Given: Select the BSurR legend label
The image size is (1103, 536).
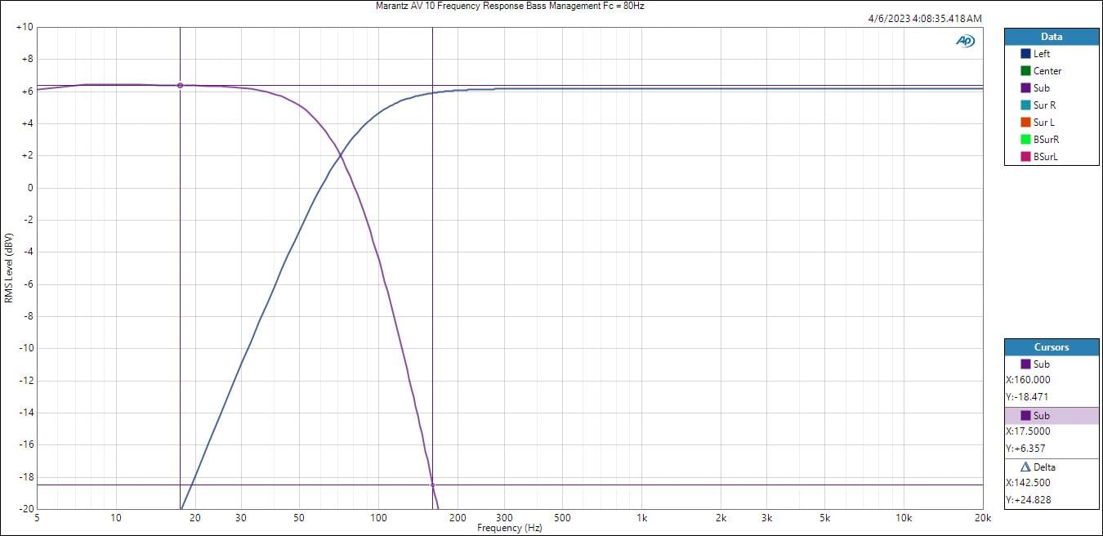Looking at the screenshot, I should (x=1045, y=140).
